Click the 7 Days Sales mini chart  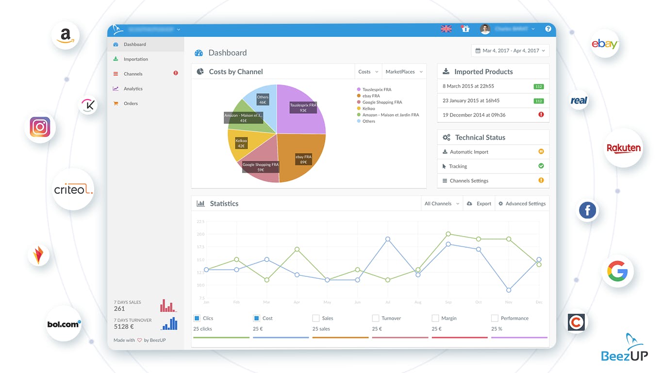pos(168,305)
